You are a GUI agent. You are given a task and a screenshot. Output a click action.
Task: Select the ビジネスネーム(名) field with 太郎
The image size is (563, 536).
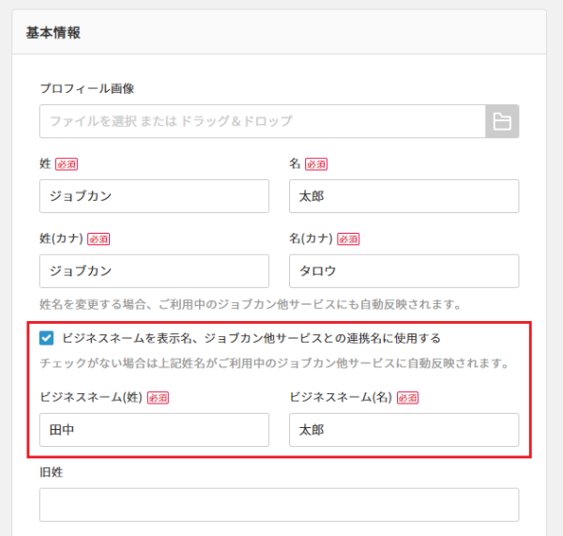(x=403, y=430)
